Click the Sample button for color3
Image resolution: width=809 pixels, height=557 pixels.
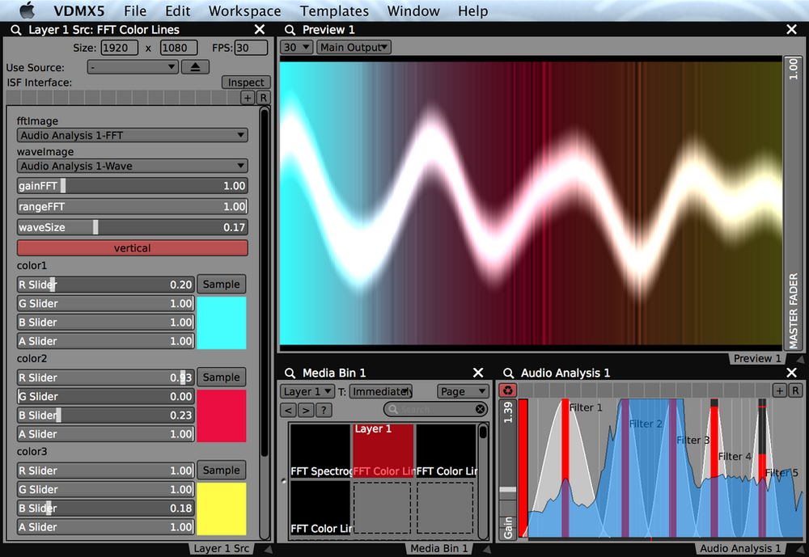pyautogui.click(x=222, y=470)
